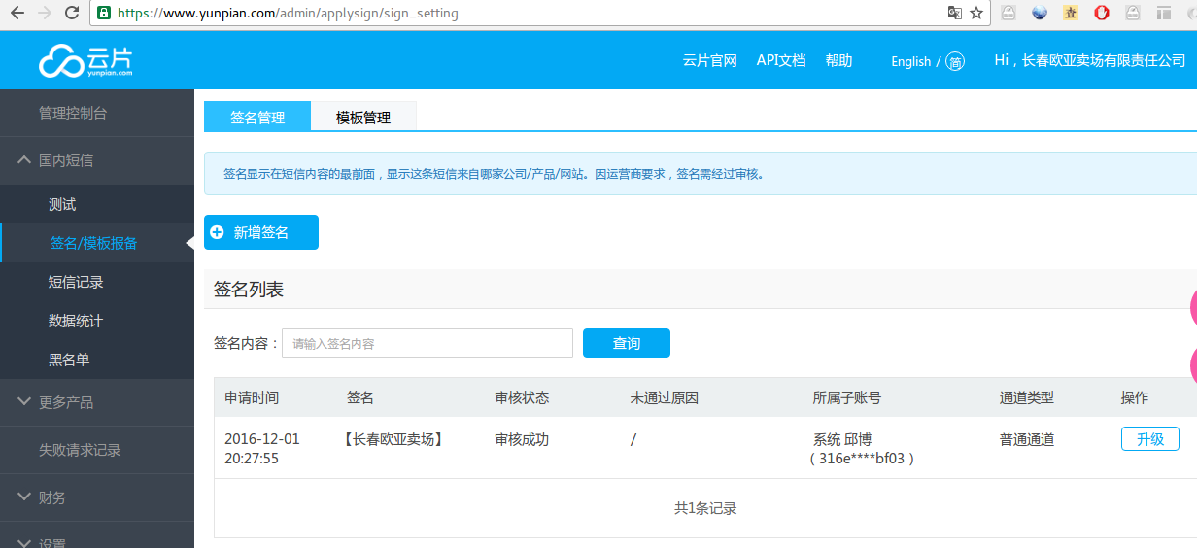Select the 签名管理 tab
The image size is (1197, 548).
click(257, 117)
